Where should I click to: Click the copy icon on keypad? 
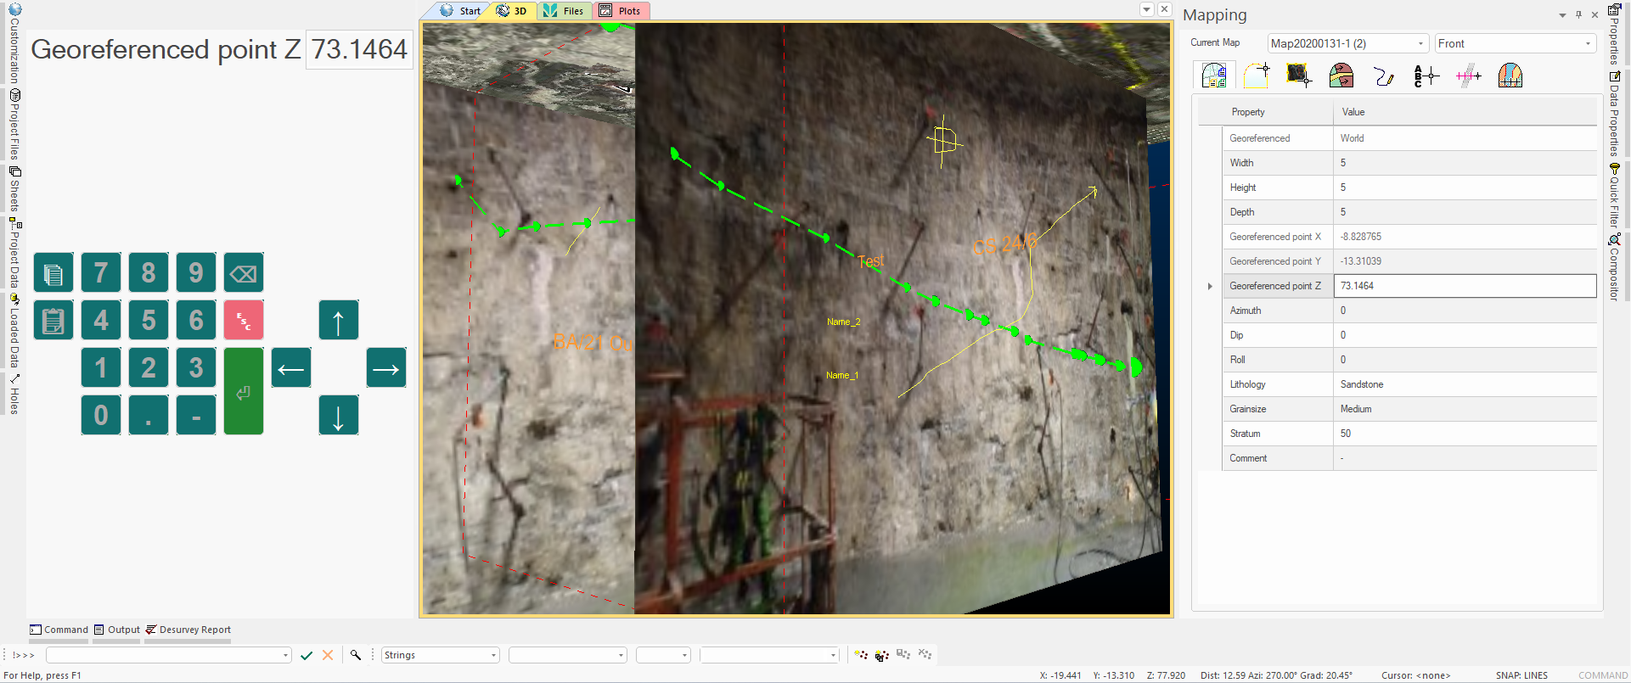(53, 273)
